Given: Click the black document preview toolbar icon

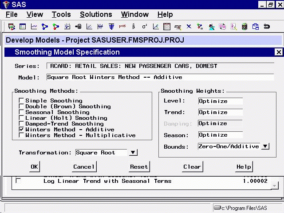Looking at the screenshot, I should pyautogui.click(x=245, y=27).
